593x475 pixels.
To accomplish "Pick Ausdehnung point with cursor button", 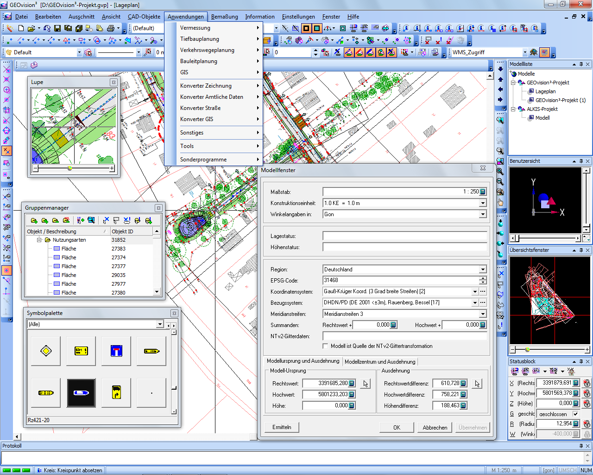I will point(477,384).
